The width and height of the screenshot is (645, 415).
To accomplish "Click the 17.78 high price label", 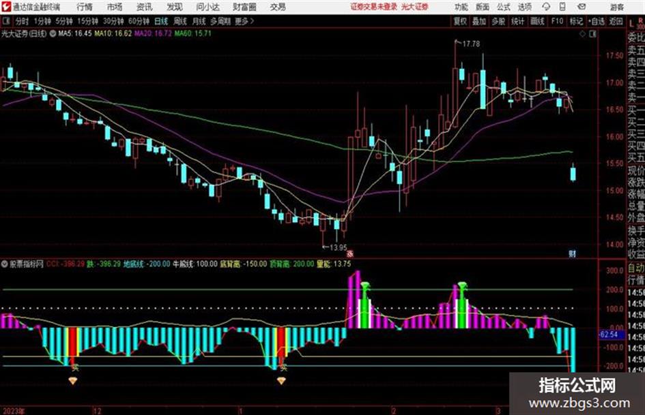I will point(471,44).
